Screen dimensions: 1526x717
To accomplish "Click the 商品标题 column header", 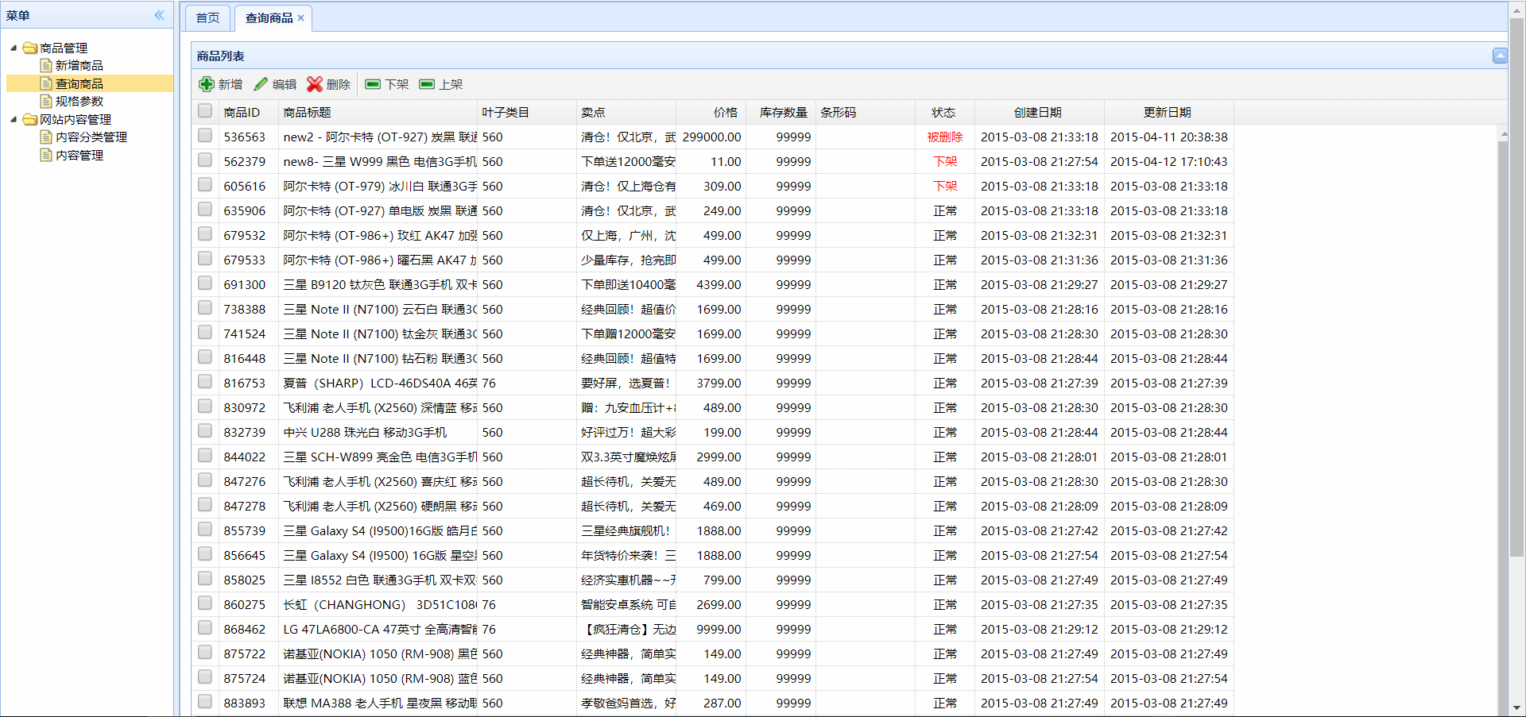I will click(378, 112).
